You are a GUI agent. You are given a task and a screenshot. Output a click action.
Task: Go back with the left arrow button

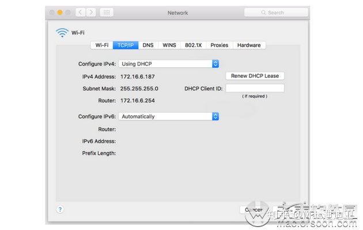(x=80, y=12)
